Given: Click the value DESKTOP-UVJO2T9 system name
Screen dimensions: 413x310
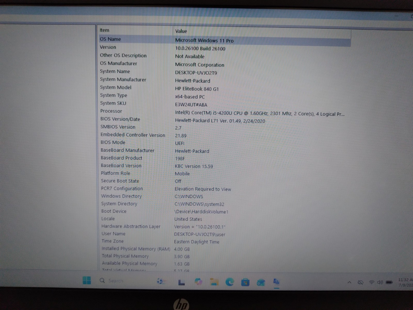Looking at the screenshot, I should coord(196,73).
